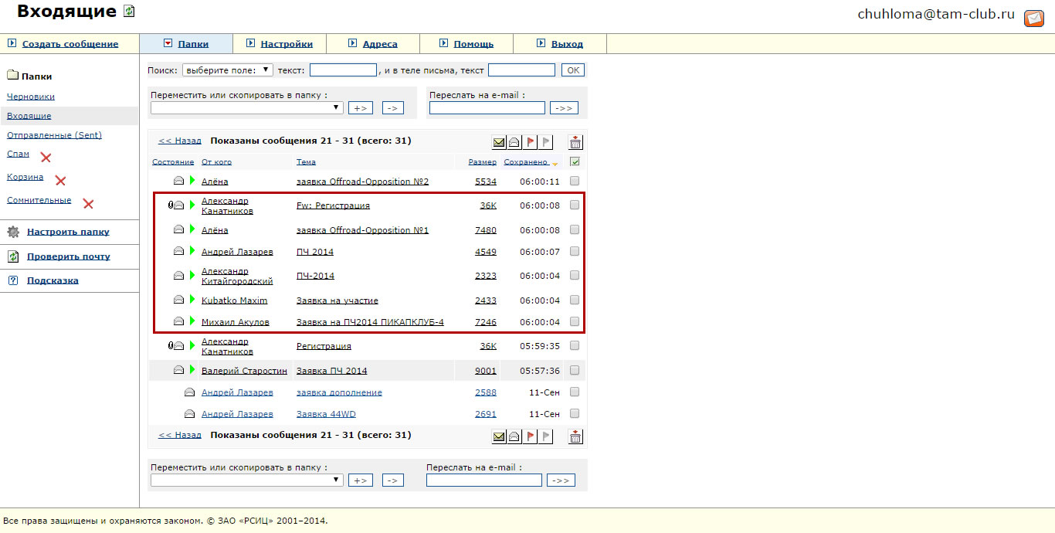Open the search field dropdown "выберите поле"
The image size is (1055, 533).
228,70
